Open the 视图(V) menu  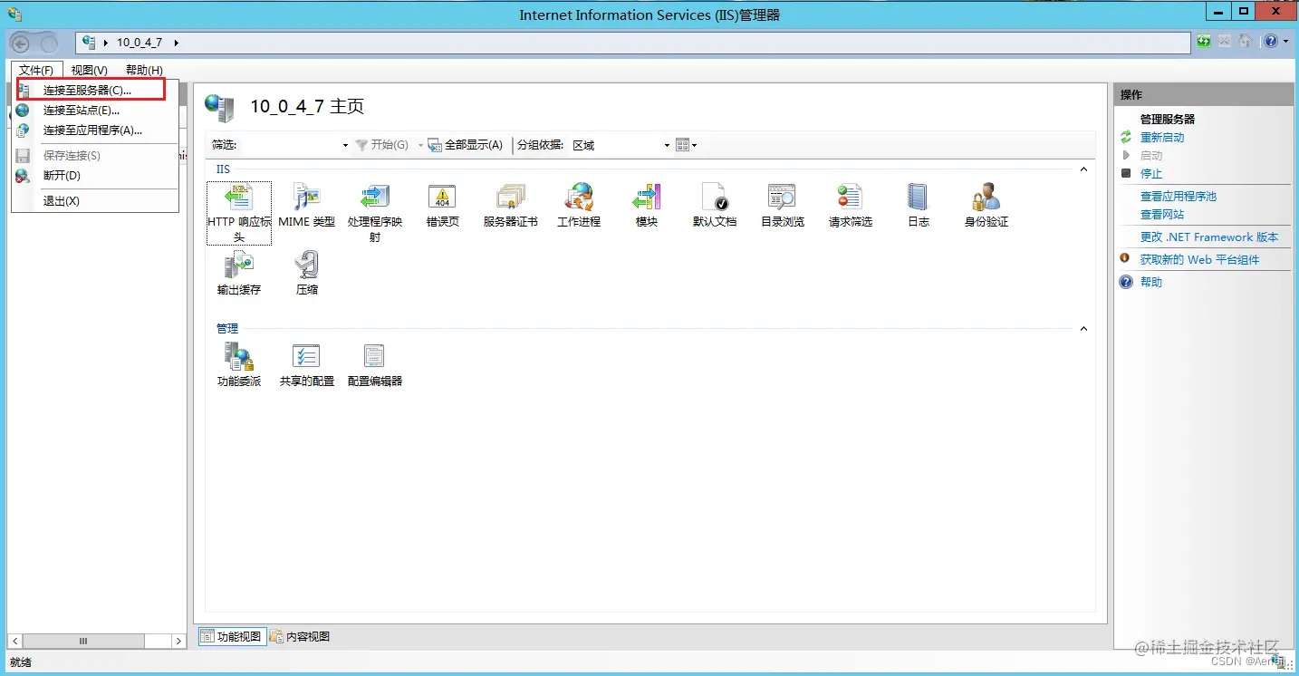tap(90, 70)
